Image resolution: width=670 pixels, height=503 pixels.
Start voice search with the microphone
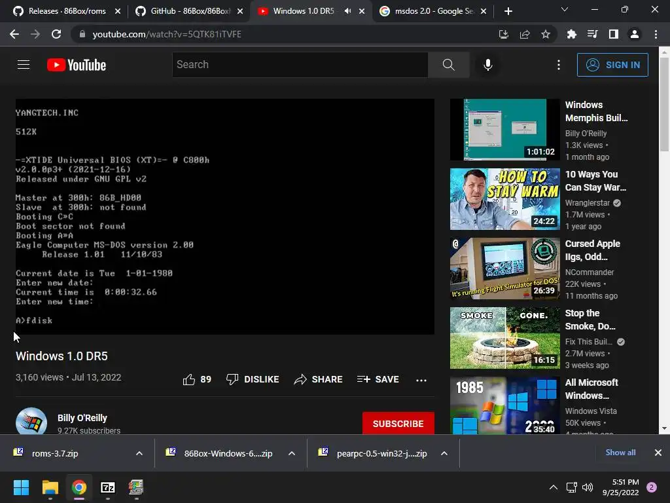[x=487, y=65]
